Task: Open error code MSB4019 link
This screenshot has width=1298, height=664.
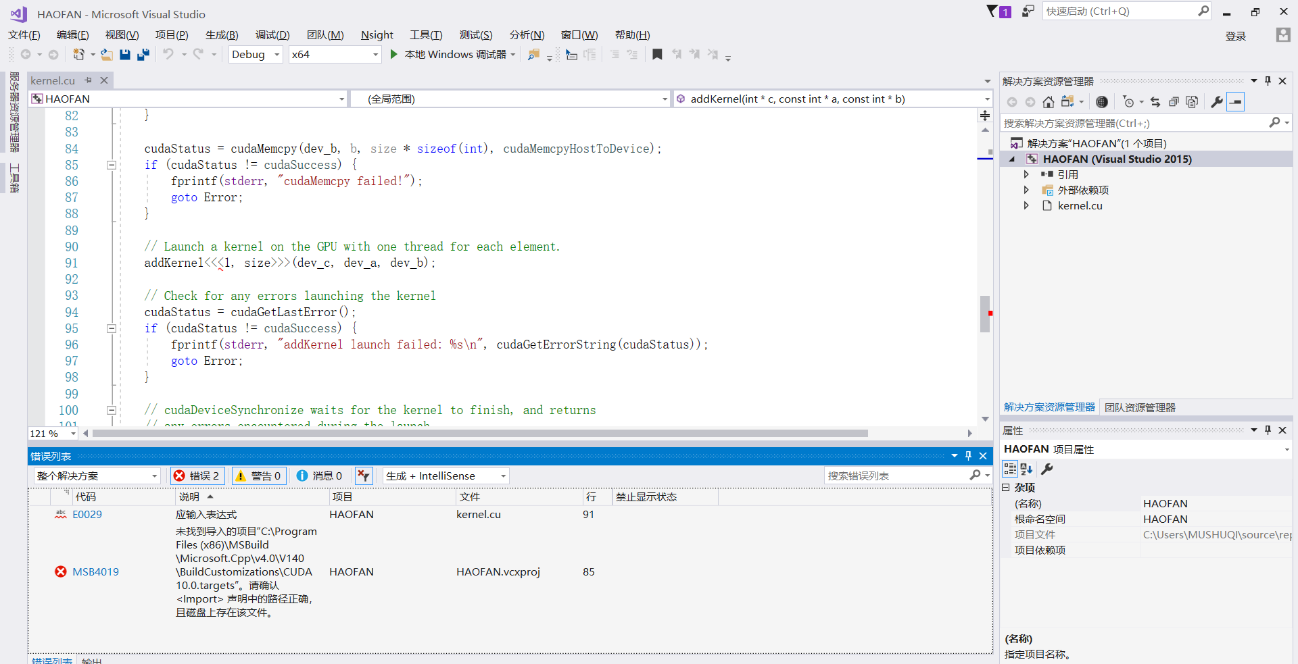Action: click(x=95, y=572)
